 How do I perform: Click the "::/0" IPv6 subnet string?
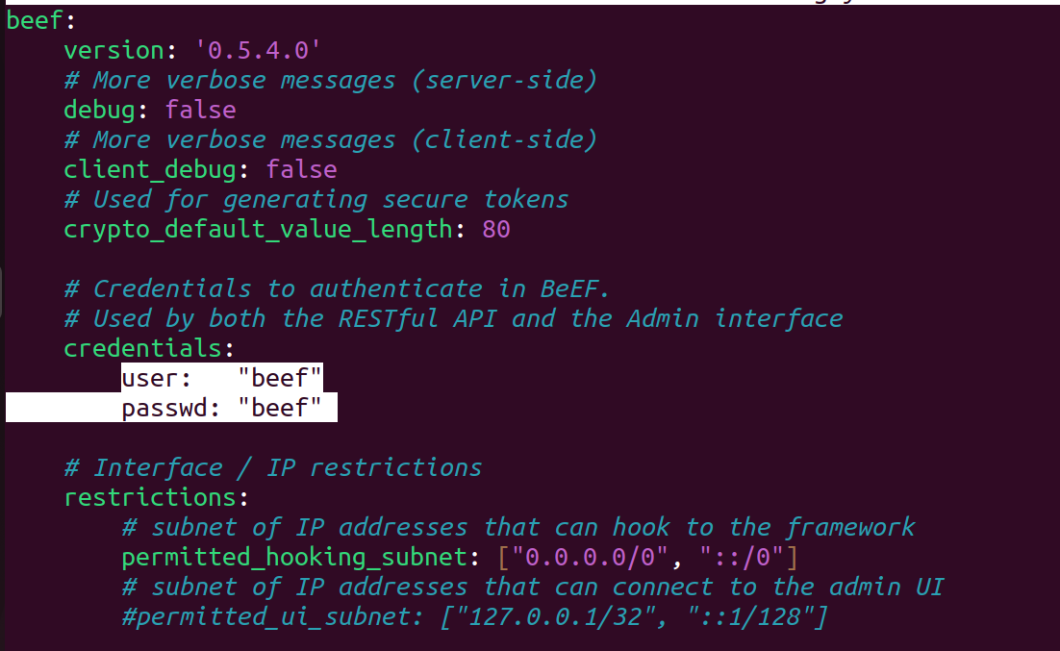pyautogui.click(x=741, y=558)
